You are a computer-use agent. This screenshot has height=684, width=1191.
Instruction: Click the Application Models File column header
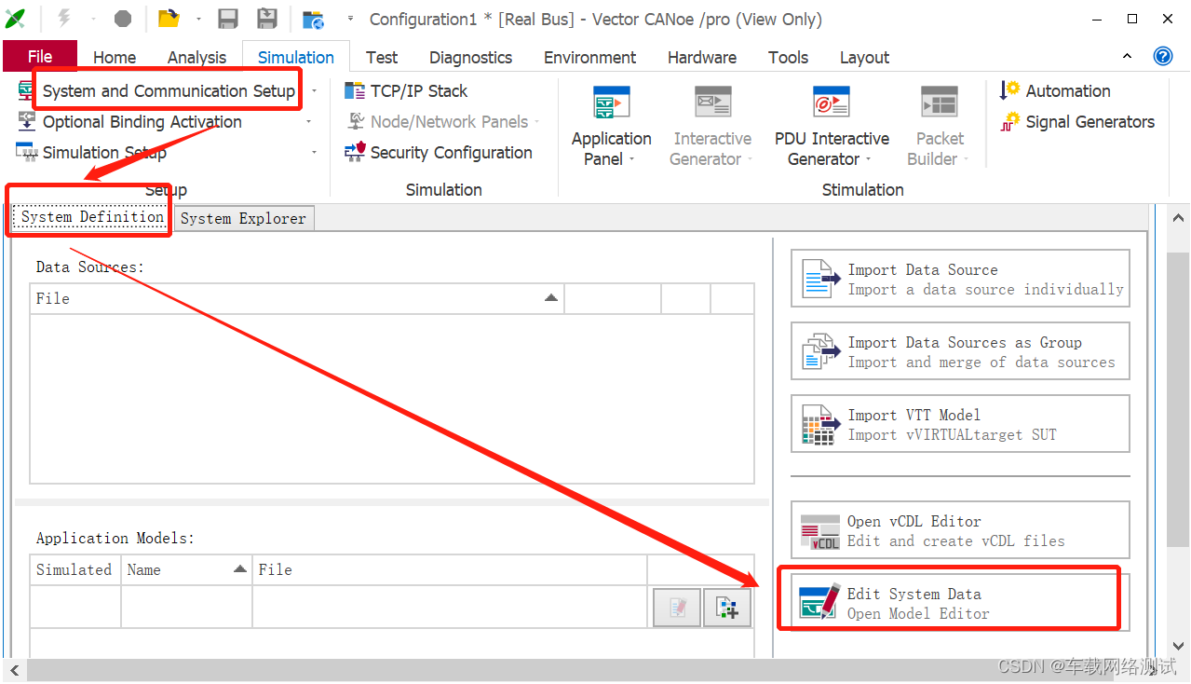pos(450,569)
